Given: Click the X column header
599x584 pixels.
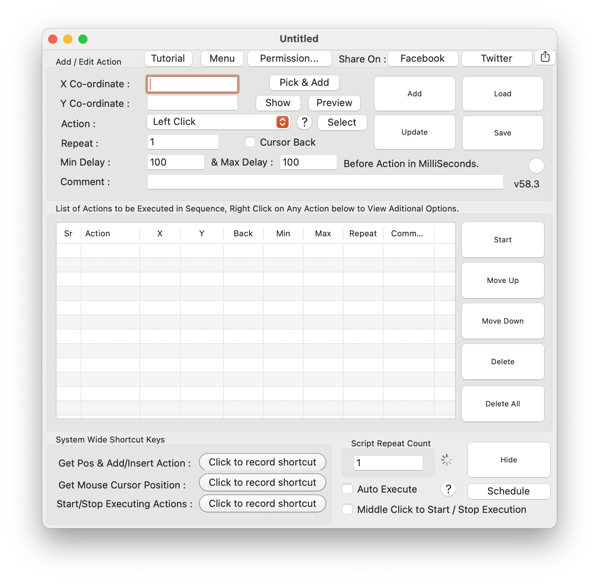Looking at the screenshot, I should click(x=160, y=233).
